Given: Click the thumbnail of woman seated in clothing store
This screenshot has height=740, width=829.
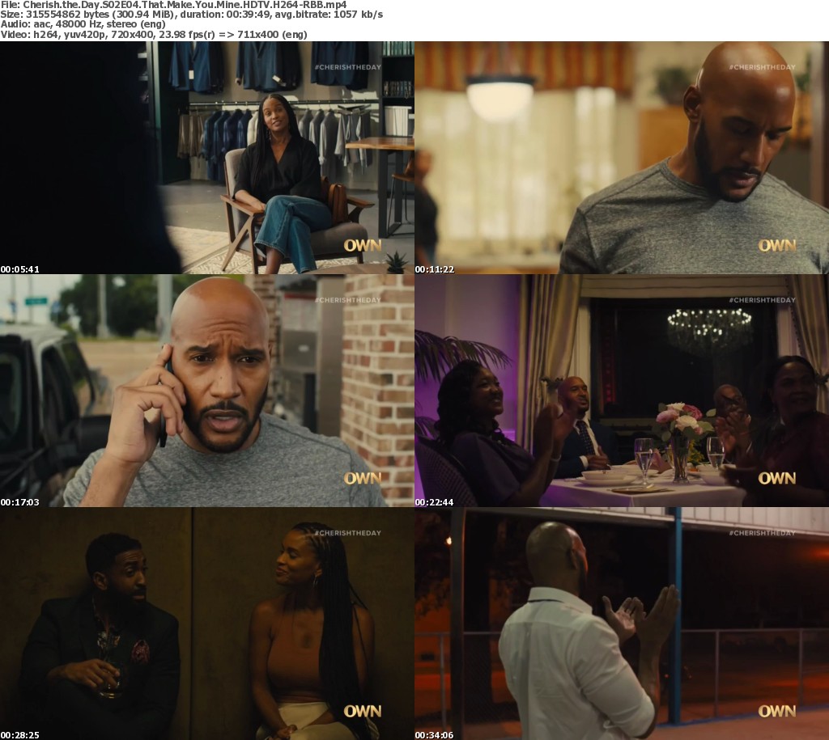Looking at the screenshot, I should pyautogui.click(x=207, y=158).
